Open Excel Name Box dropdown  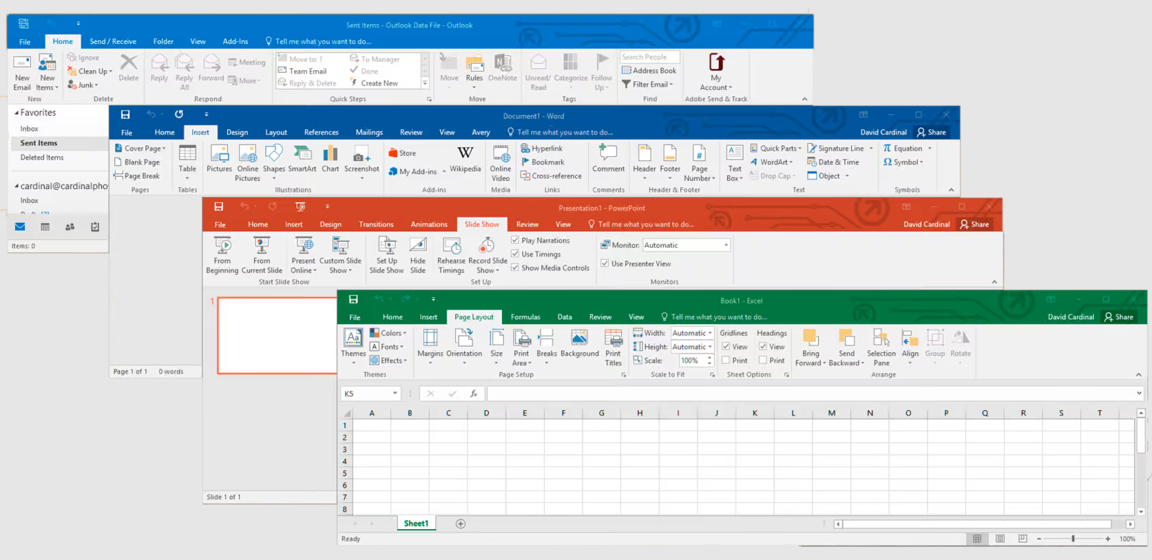click(x=395, y=394)
